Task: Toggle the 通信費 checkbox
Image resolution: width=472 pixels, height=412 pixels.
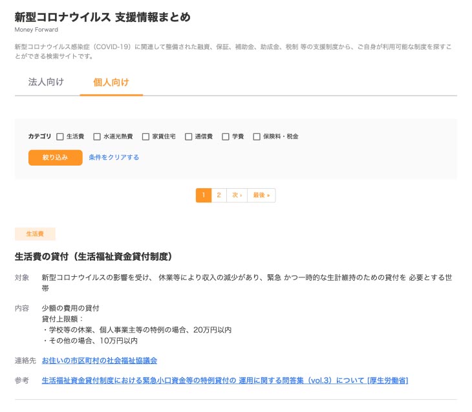Action: [x=189, y=136]
